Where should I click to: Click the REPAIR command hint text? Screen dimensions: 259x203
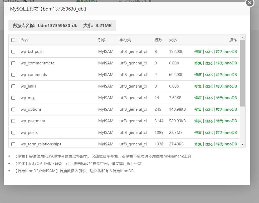[x=103, y=156]
